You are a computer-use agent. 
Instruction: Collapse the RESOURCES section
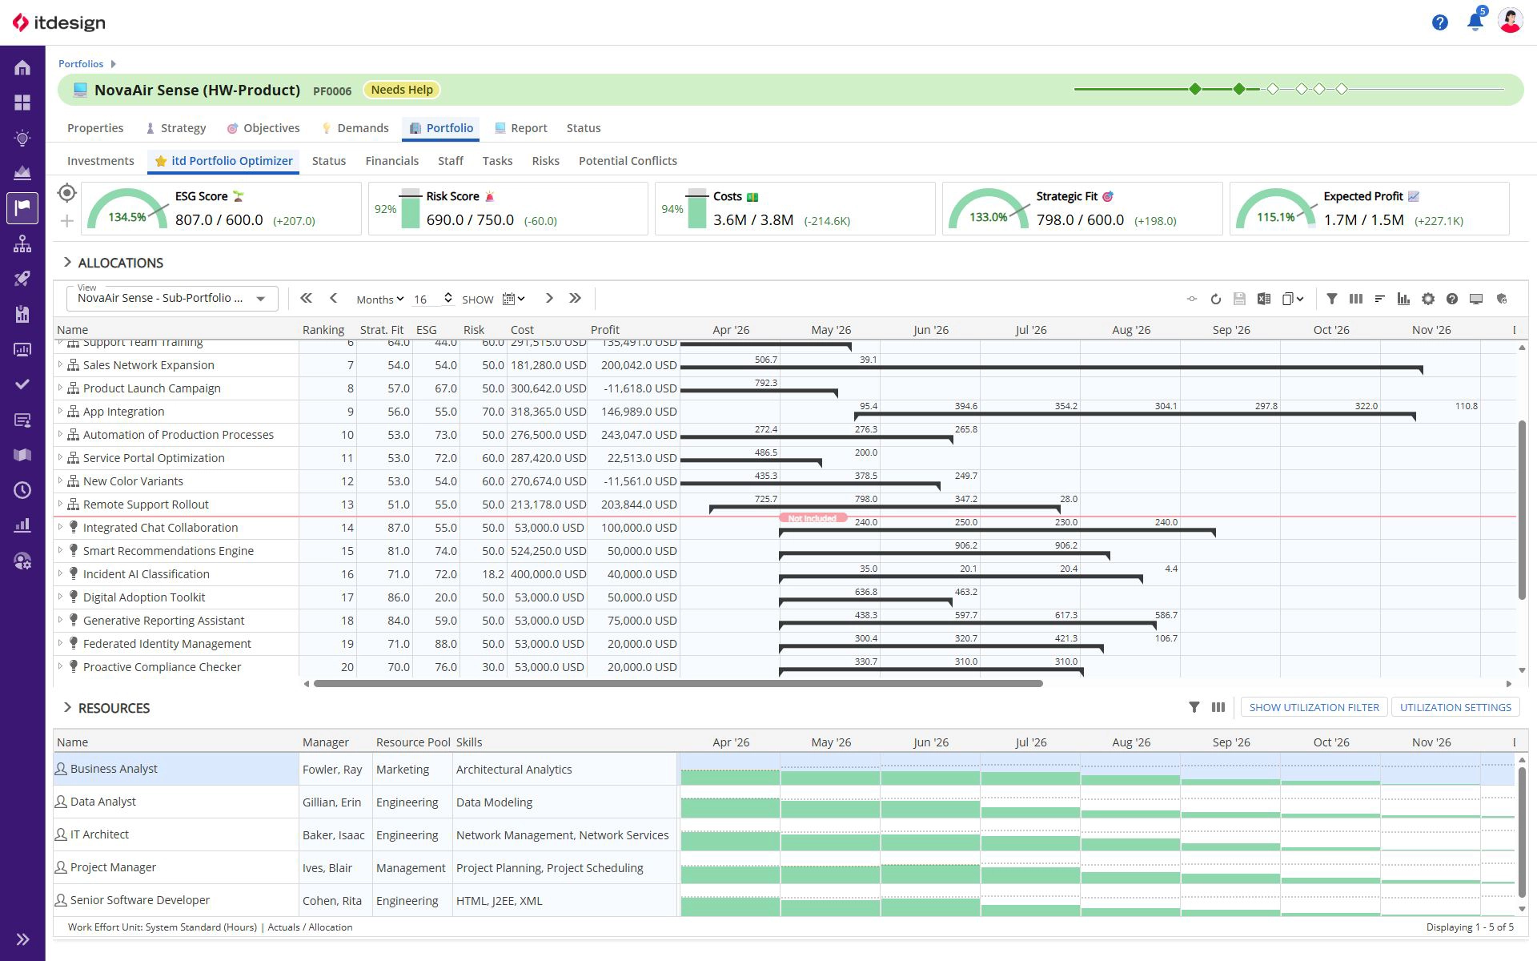(67, 708)
